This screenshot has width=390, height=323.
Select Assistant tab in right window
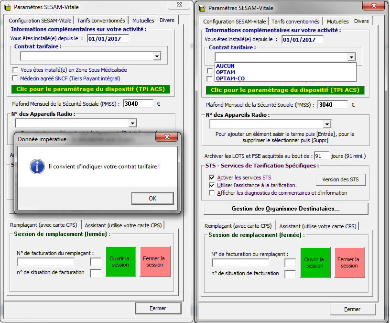318,226
